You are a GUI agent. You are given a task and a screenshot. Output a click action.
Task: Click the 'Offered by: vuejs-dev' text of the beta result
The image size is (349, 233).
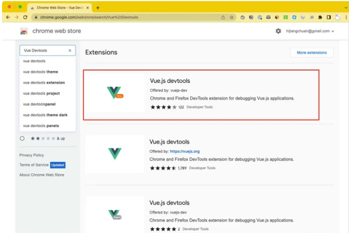tap(168, 90)
